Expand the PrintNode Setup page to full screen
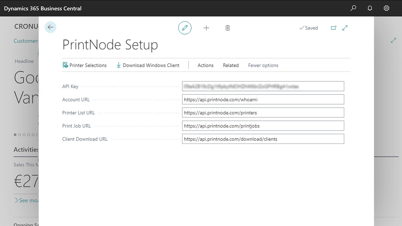This screenshot has width=402, height=226. (345, 28)
